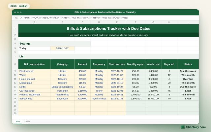The image size is (211, 132).
Task: Click the Today label cell
Action: tap(34, 49)
